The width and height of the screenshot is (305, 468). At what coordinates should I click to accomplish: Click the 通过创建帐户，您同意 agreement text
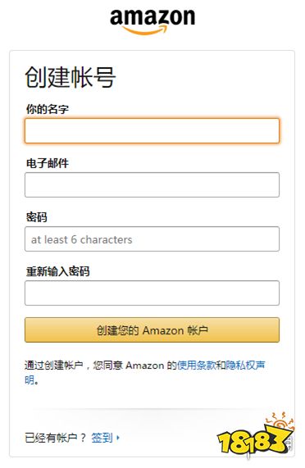click(x=74, y=366)
